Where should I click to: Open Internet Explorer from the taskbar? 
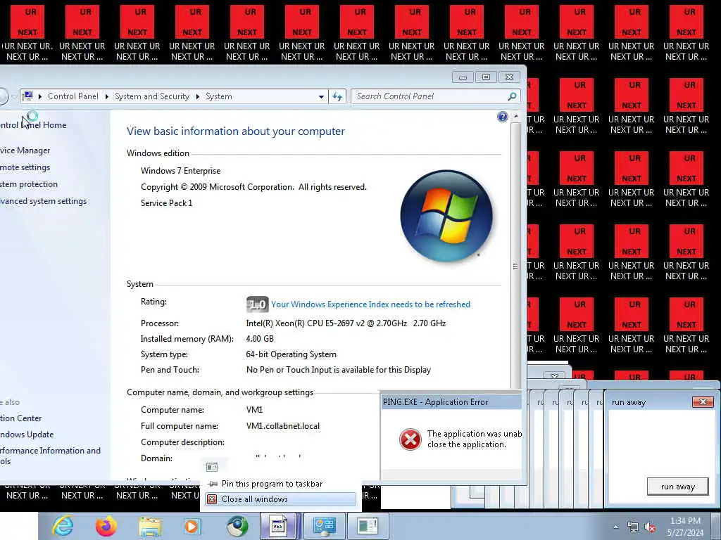(63, 526)
